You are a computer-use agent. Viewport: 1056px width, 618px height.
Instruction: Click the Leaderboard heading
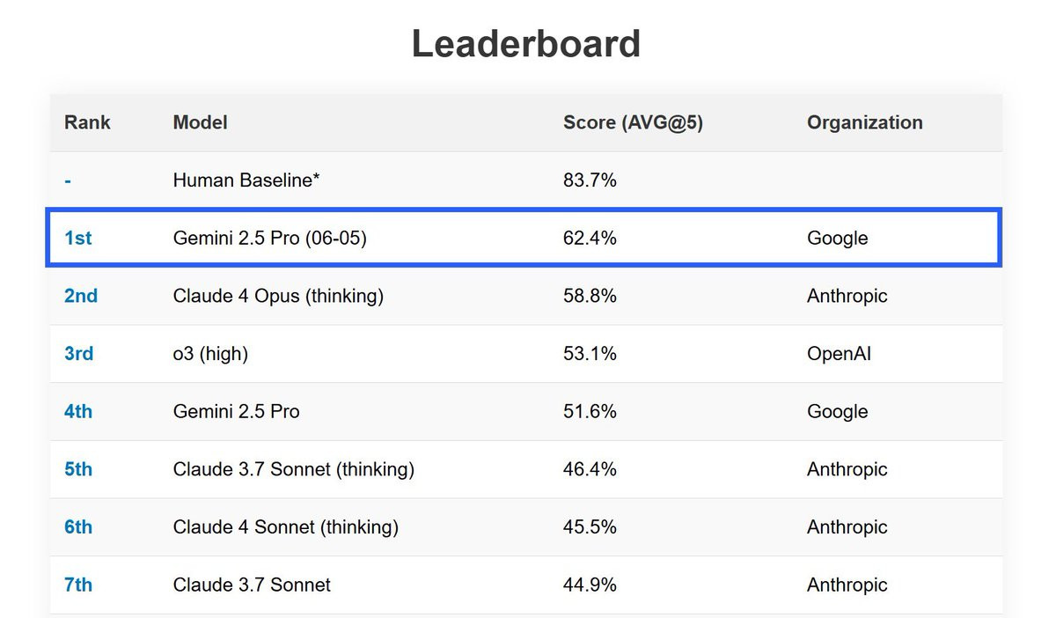(526, 44)
